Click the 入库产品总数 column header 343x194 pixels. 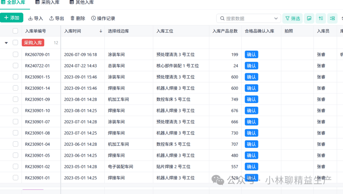click(225, 31)
